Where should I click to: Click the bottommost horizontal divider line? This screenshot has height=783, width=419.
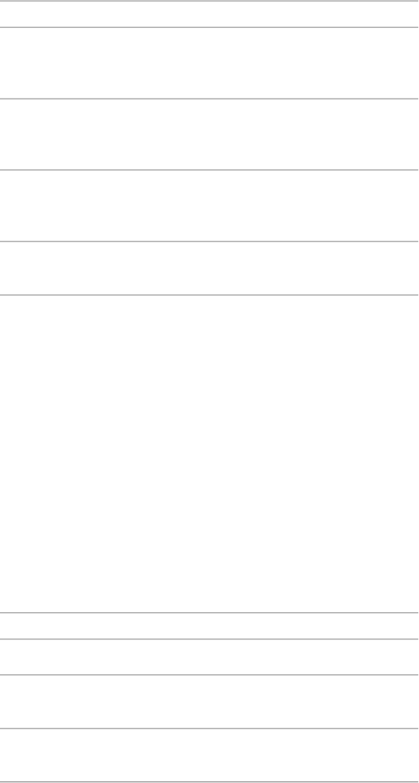tap(209, 781)
